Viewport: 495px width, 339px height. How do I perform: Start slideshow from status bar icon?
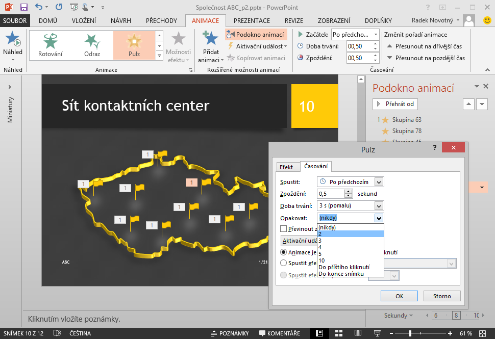tap(377, 333)
